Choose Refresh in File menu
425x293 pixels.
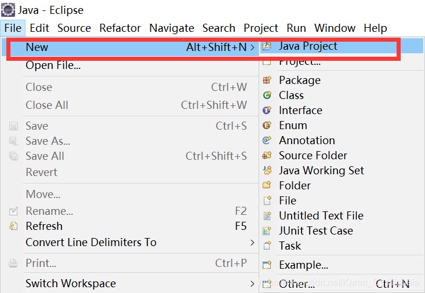point(130,226)
